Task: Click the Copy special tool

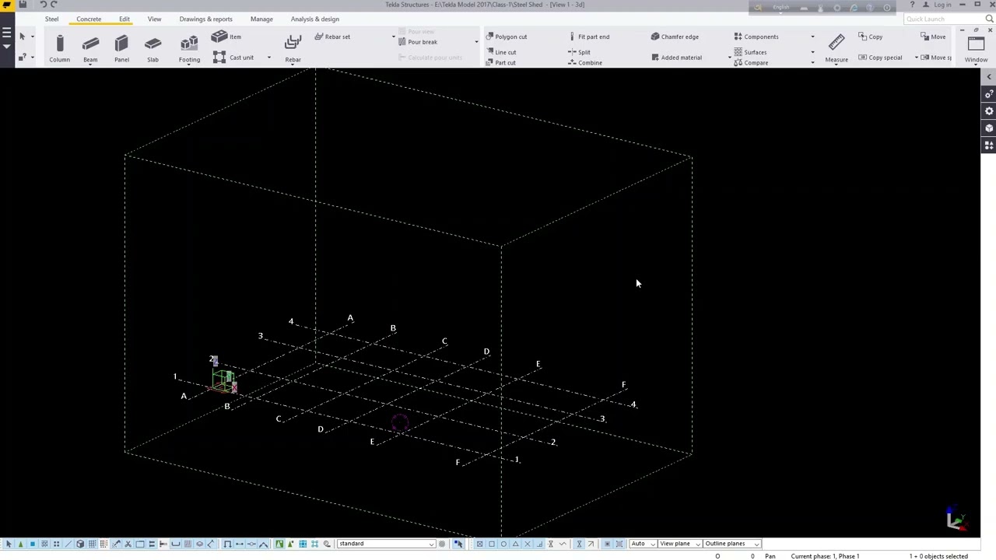Action: coord(880,58)
